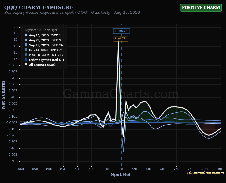
Task: Click the 0.80B y-axis tick label
Action: pyautogui.click(x=13, y=72)
